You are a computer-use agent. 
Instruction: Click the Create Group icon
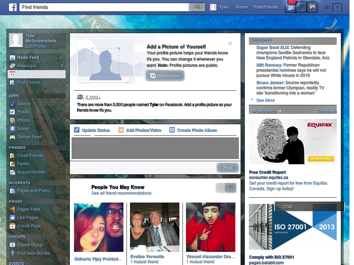(x=12, y=245)
